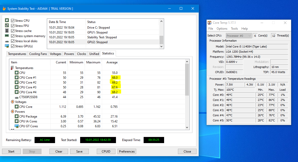
Task: Click the Temperatures thermometer icon in statistics list
Action: click(12, 68)
